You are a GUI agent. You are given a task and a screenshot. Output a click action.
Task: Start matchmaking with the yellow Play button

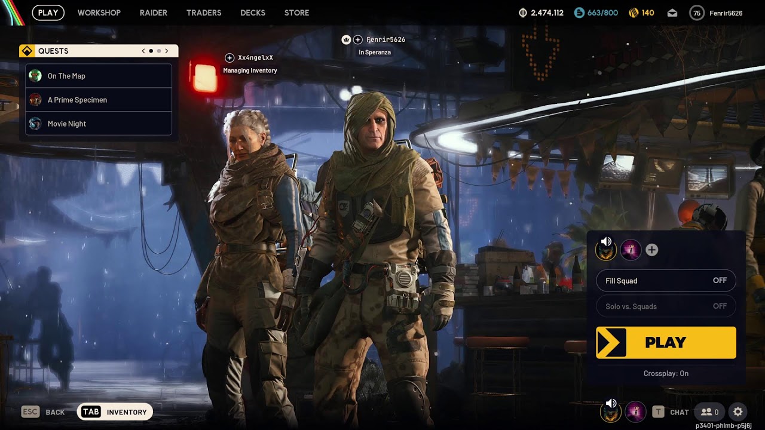[x=666, y=342]
